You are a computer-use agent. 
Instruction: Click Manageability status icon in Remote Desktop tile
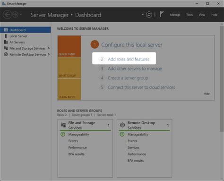[122, 134]
